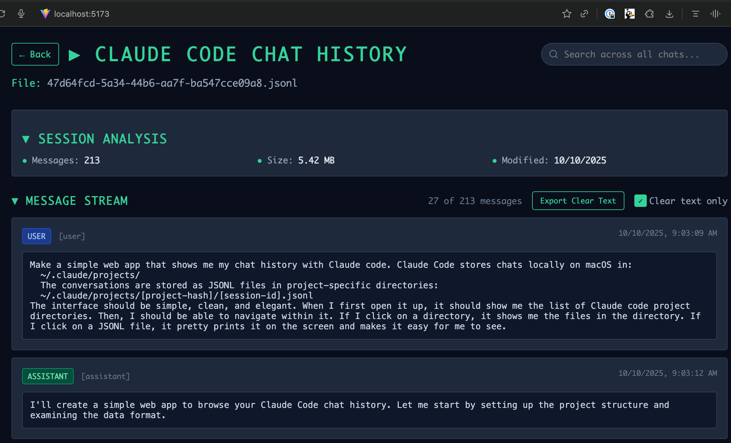This screenshot has width=731, height=443.
Task: Open the extensions puzzle icon
Action: coord(649,14)
